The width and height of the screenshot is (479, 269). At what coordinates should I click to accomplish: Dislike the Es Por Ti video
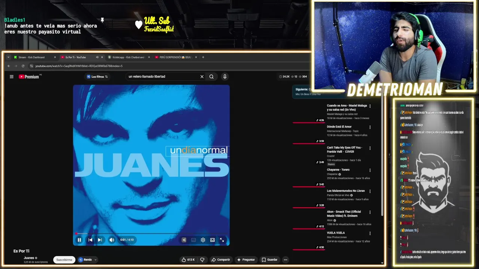pyautogui.click(x=202, y=260)
